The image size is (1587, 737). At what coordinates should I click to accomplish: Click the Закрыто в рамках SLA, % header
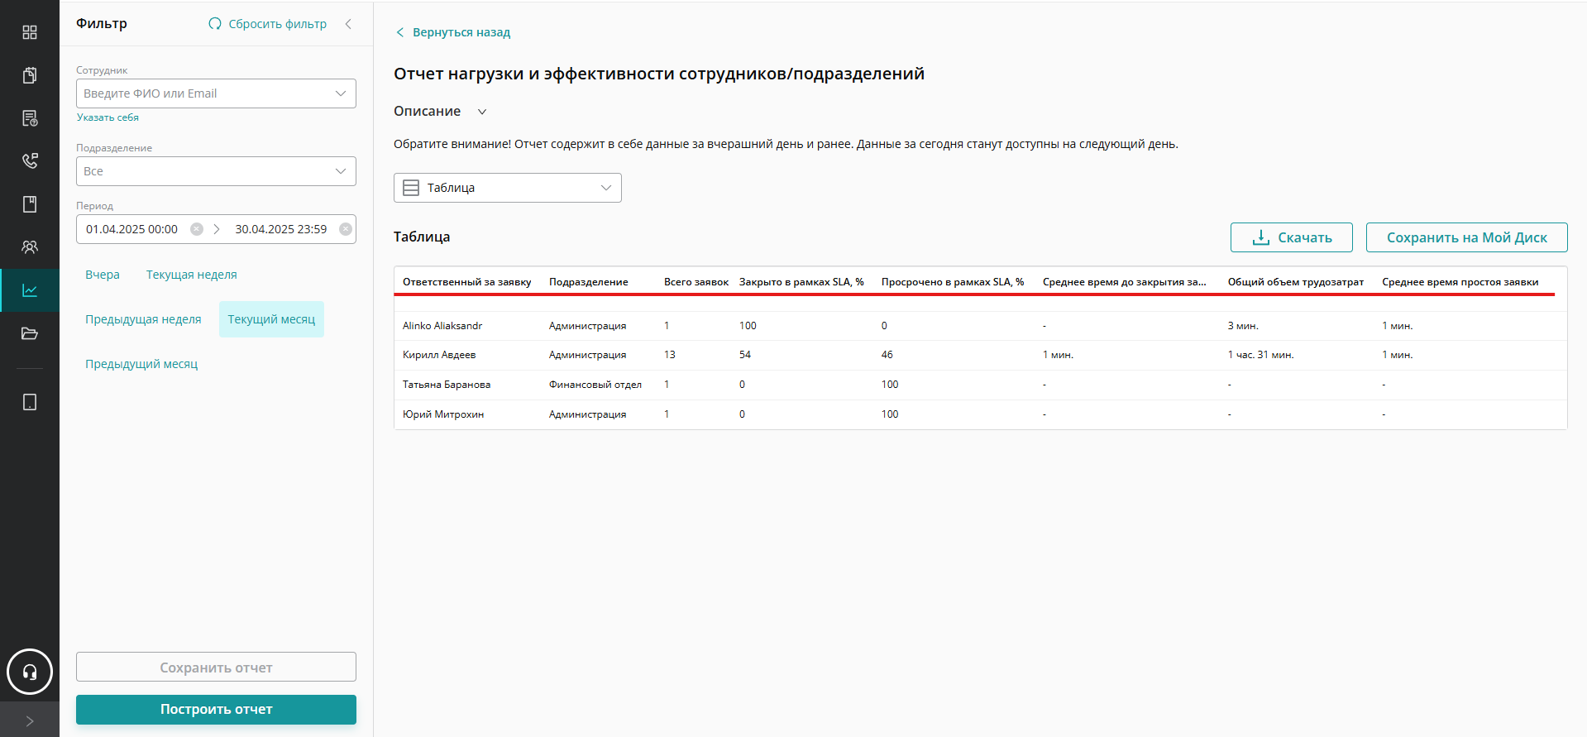click(x=801, y=282)
